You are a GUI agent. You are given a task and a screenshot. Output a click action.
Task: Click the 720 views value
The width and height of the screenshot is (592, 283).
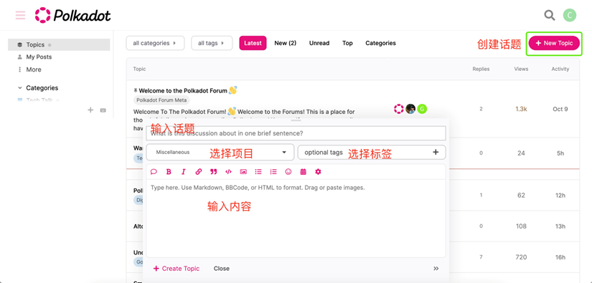521,257
